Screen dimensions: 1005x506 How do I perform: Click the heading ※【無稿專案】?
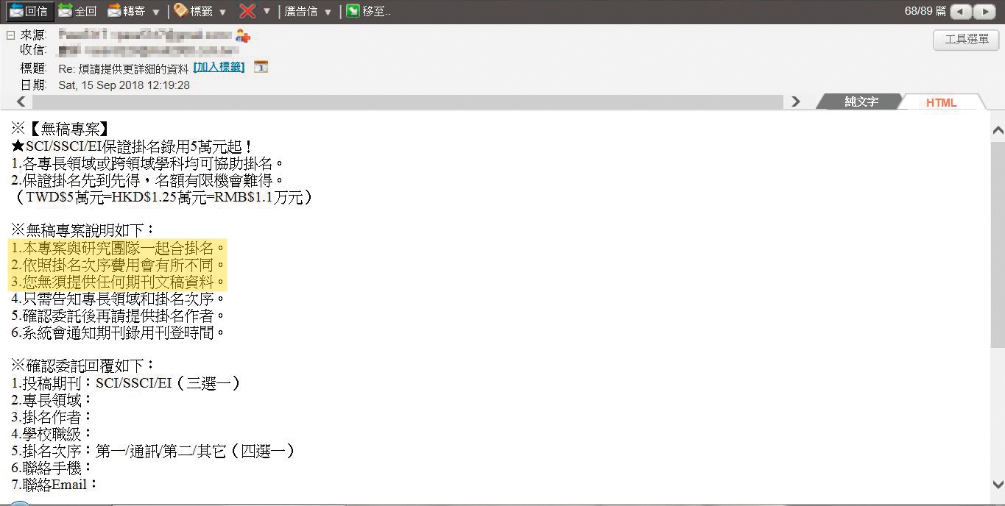point(60,129)
